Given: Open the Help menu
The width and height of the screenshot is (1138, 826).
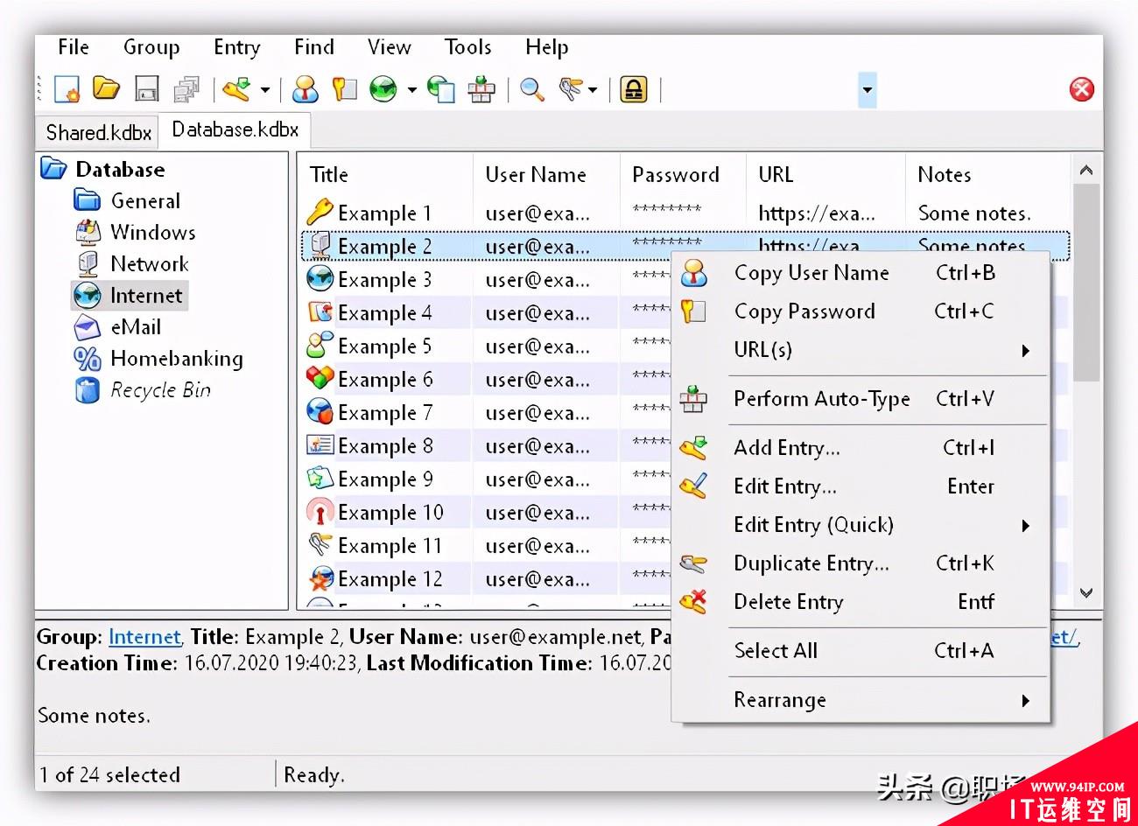Looking at the screenshot, I should pyautogui.click(x=547, y=47).
